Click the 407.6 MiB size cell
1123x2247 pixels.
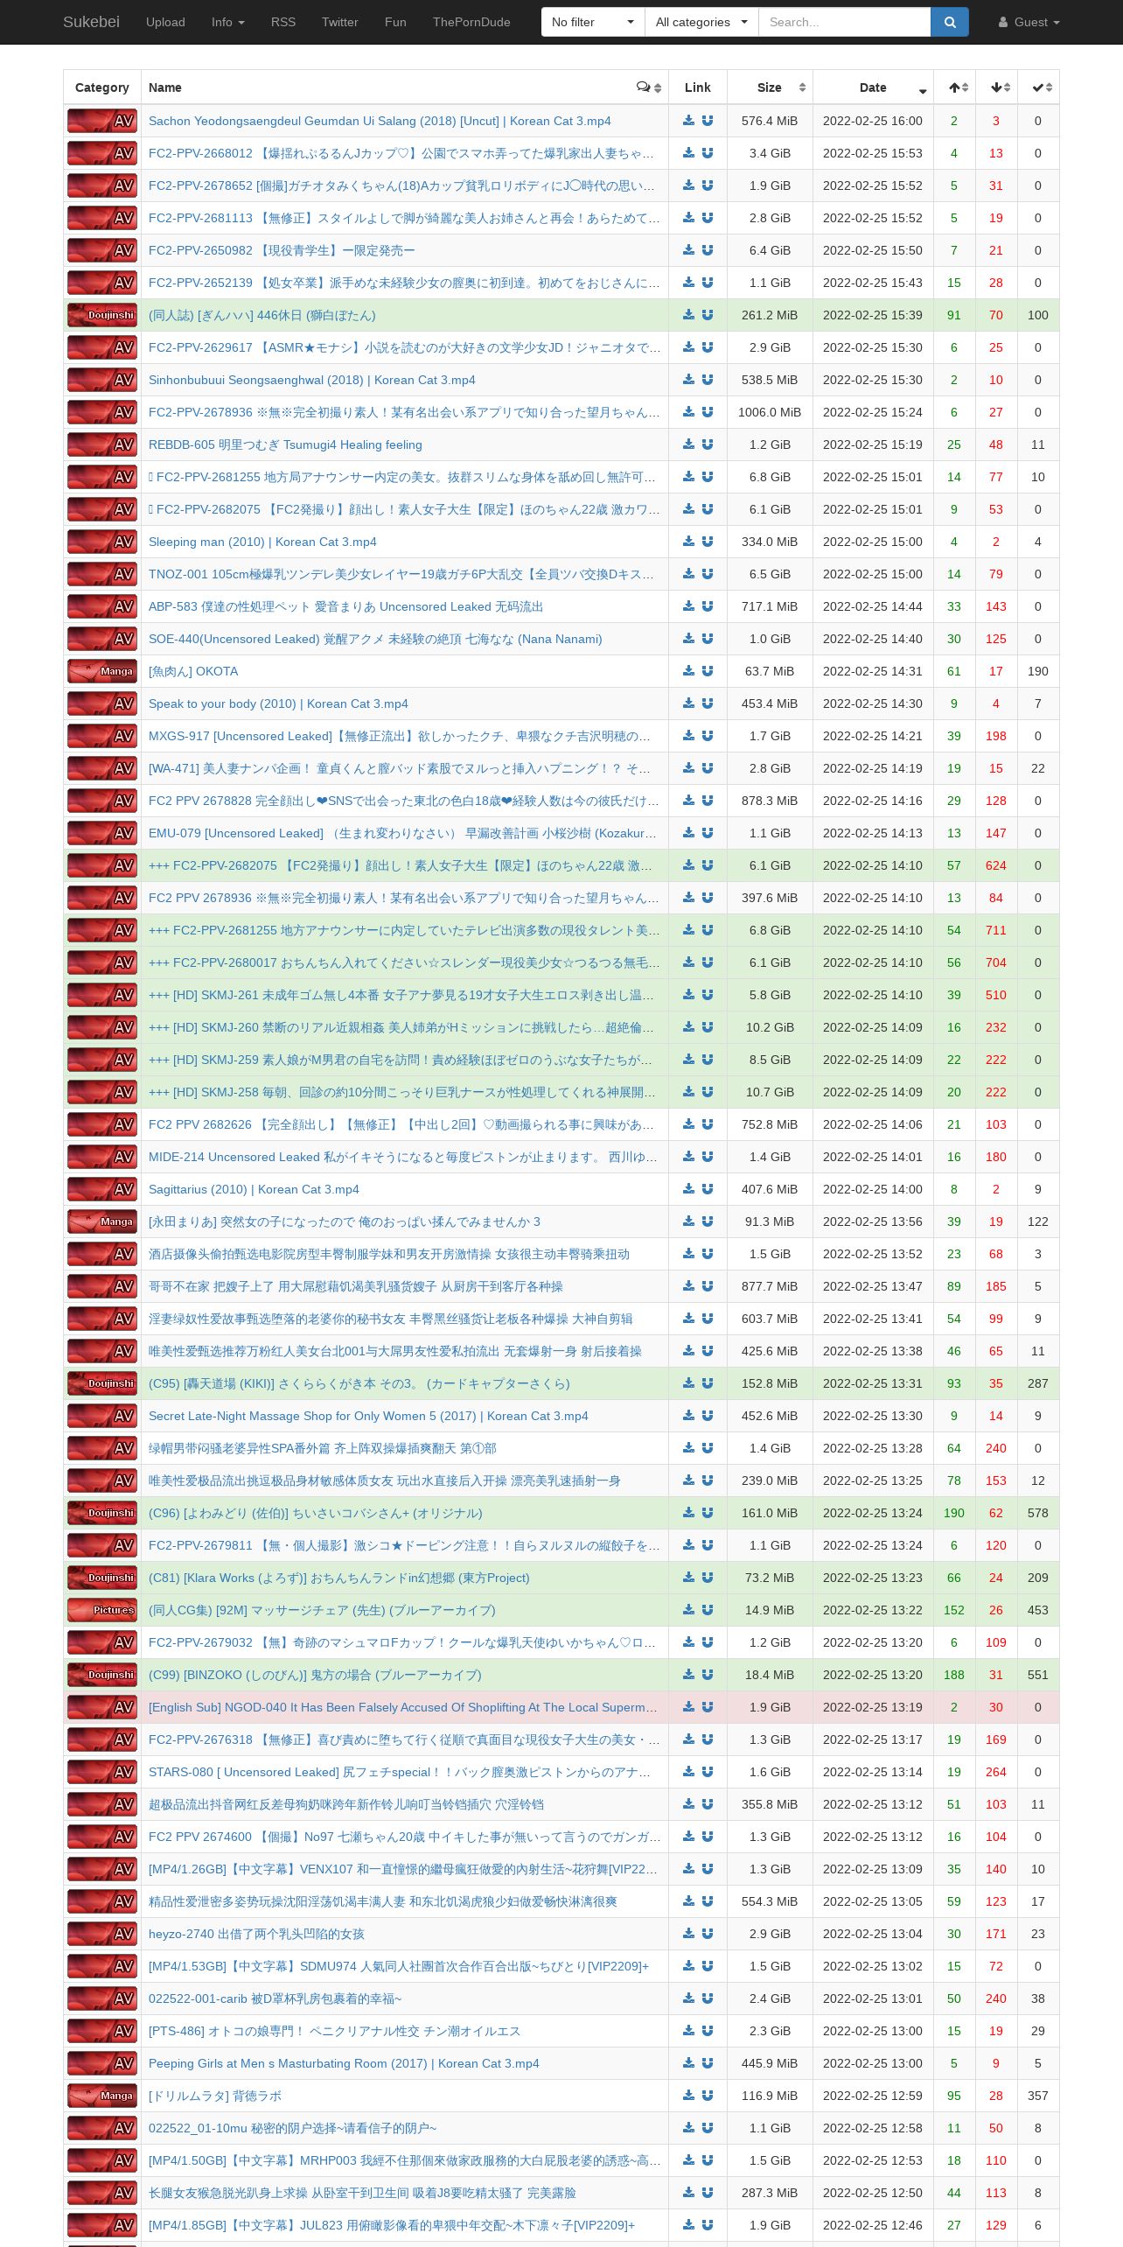click(x=770, y=1189)
